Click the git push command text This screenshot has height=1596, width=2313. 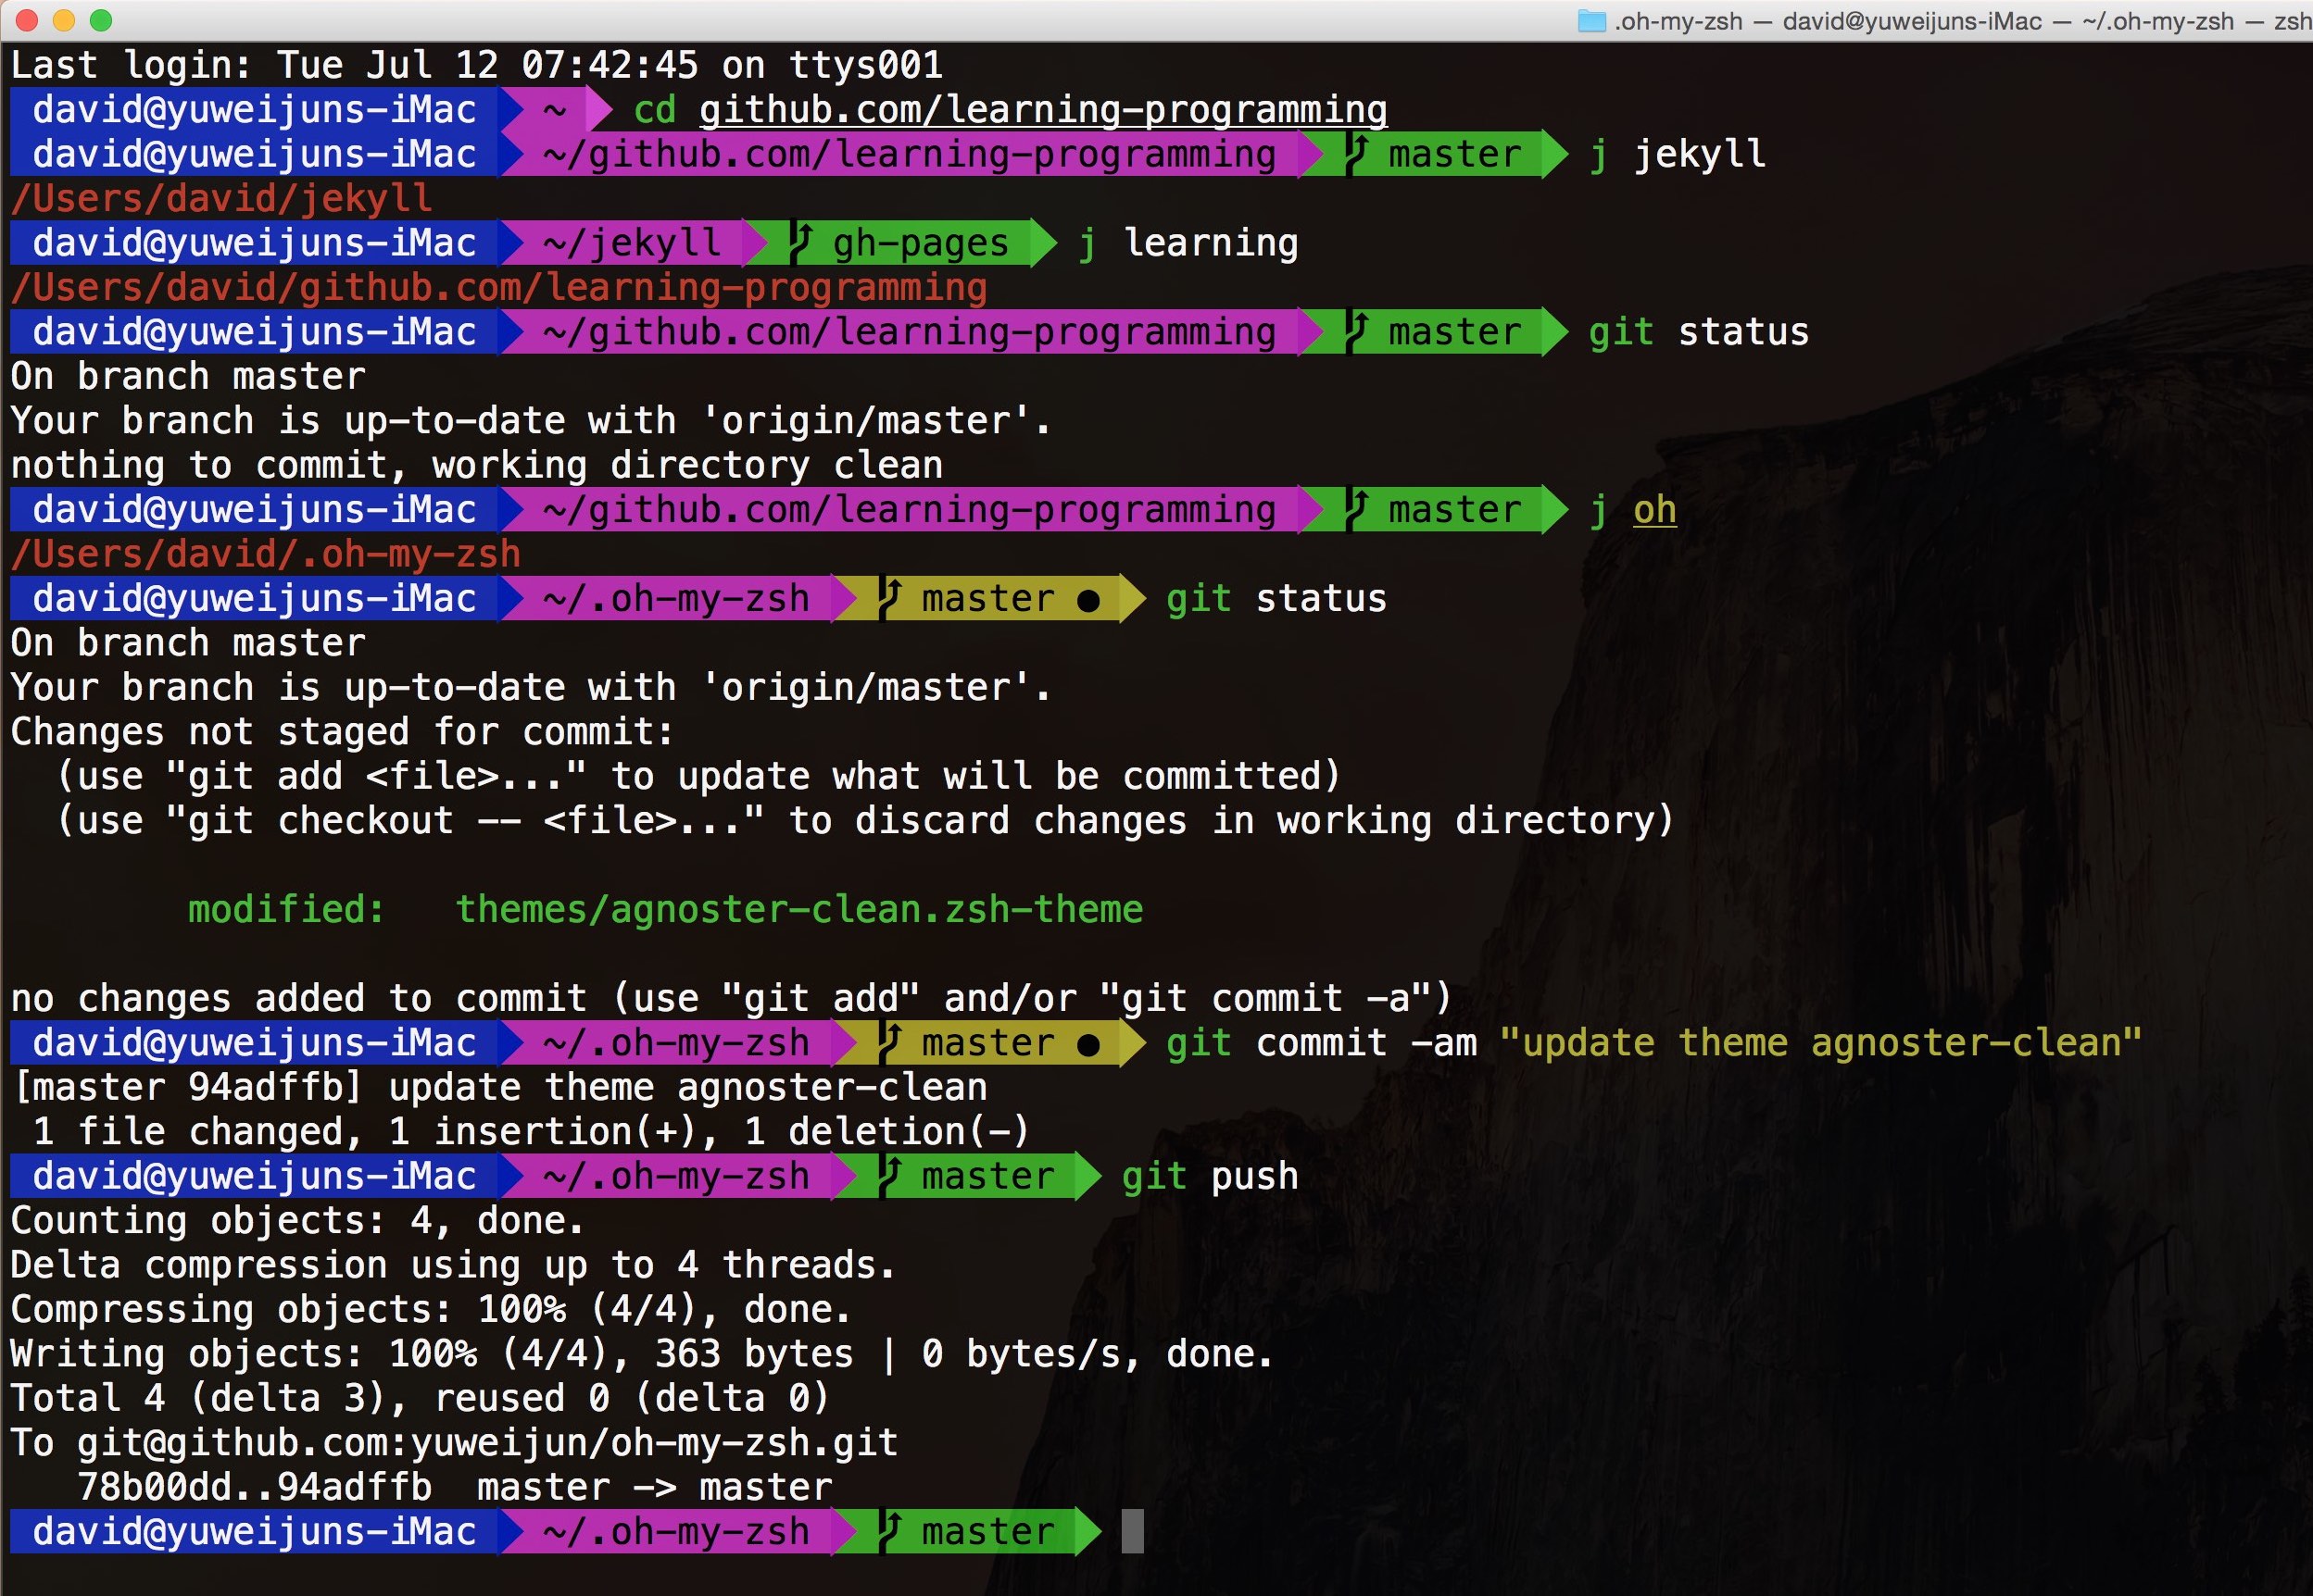[x=1210, y=1177]
